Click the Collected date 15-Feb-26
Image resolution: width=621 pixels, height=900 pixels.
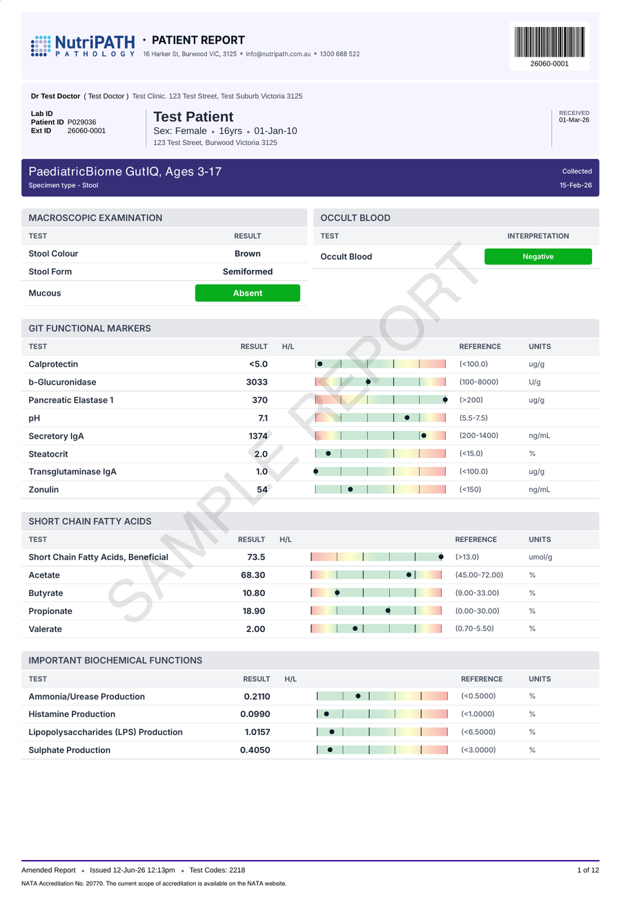575,186
